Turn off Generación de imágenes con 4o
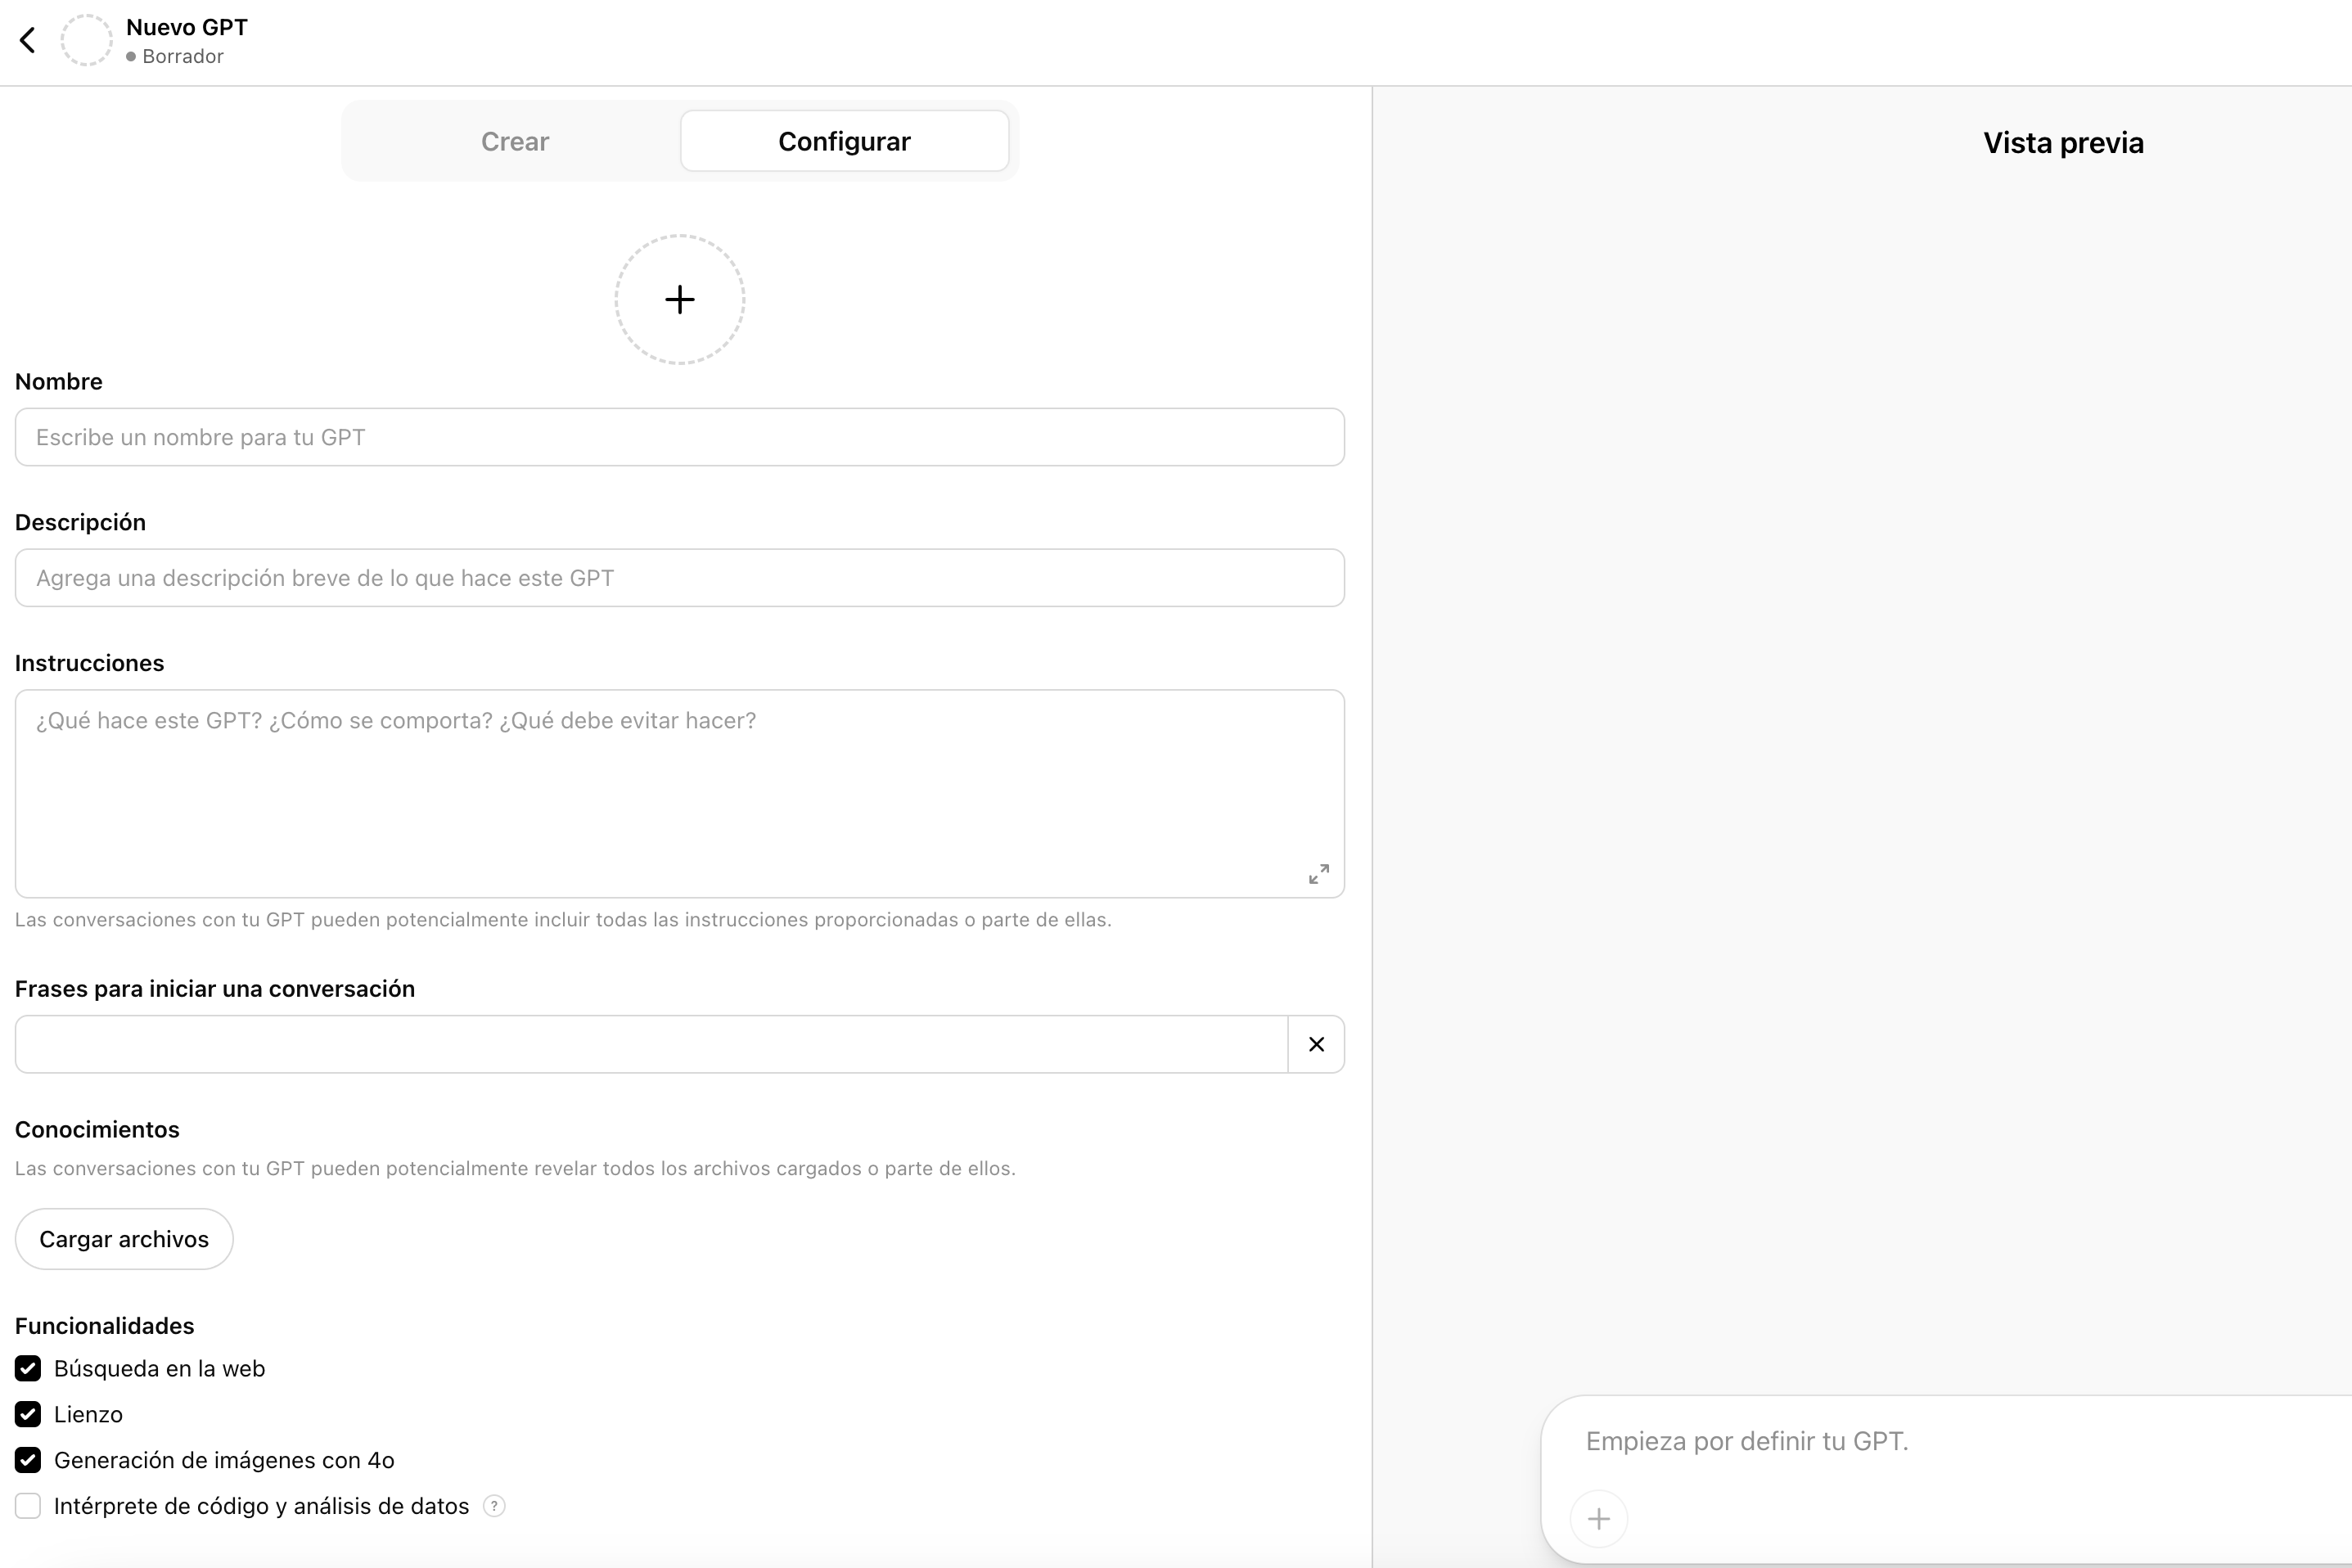 pyautogui.click(x=28, y=1460)
